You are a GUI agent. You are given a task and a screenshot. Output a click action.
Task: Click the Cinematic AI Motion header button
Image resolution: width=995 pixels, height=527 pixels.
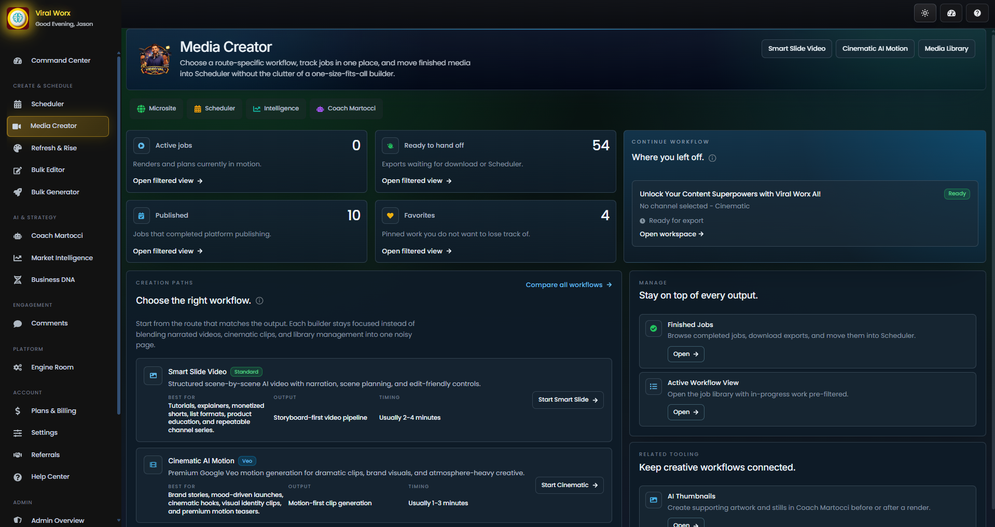[x=875, y=49]
